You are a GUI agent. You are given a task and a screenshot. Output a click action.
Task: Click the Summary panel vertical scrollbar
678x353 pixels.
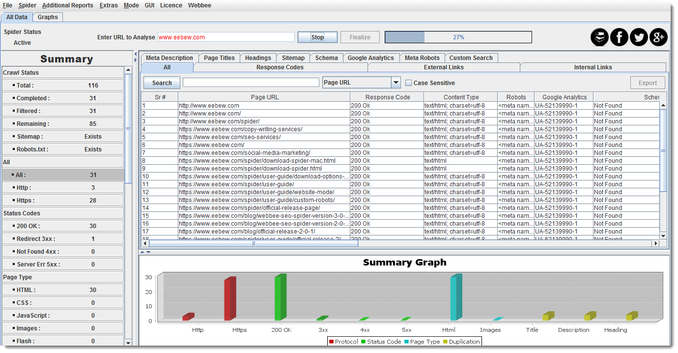pyautogui.click(x=128, y=206)
